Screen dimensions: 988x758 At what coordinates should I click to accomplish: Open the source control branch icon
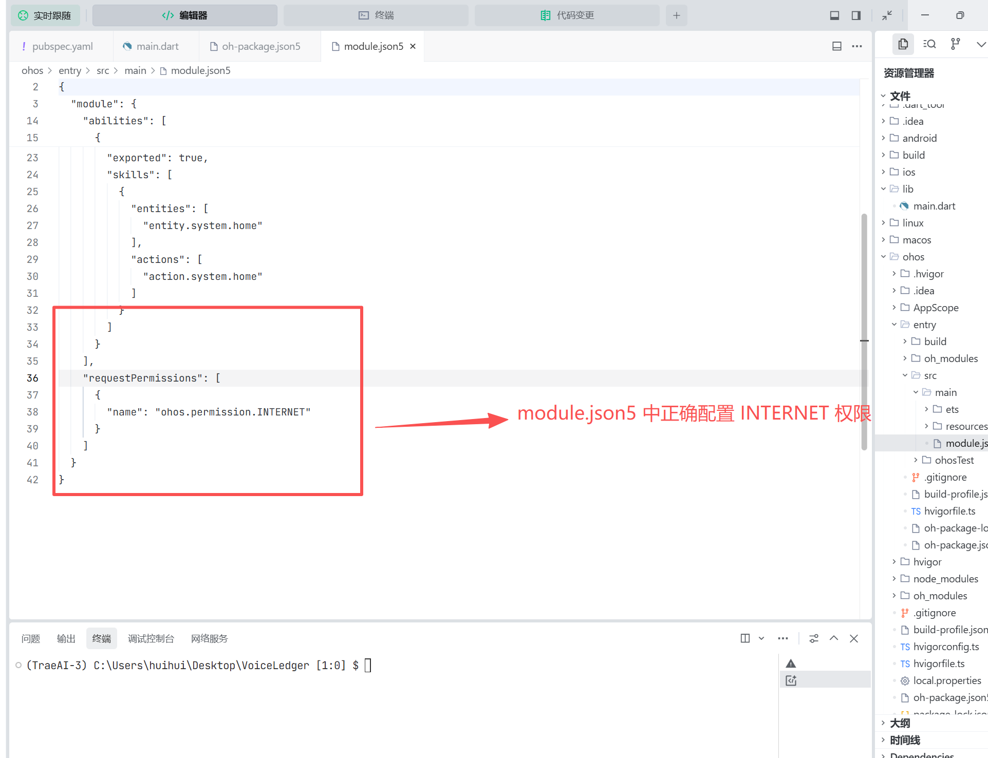(x=955, y=44)
